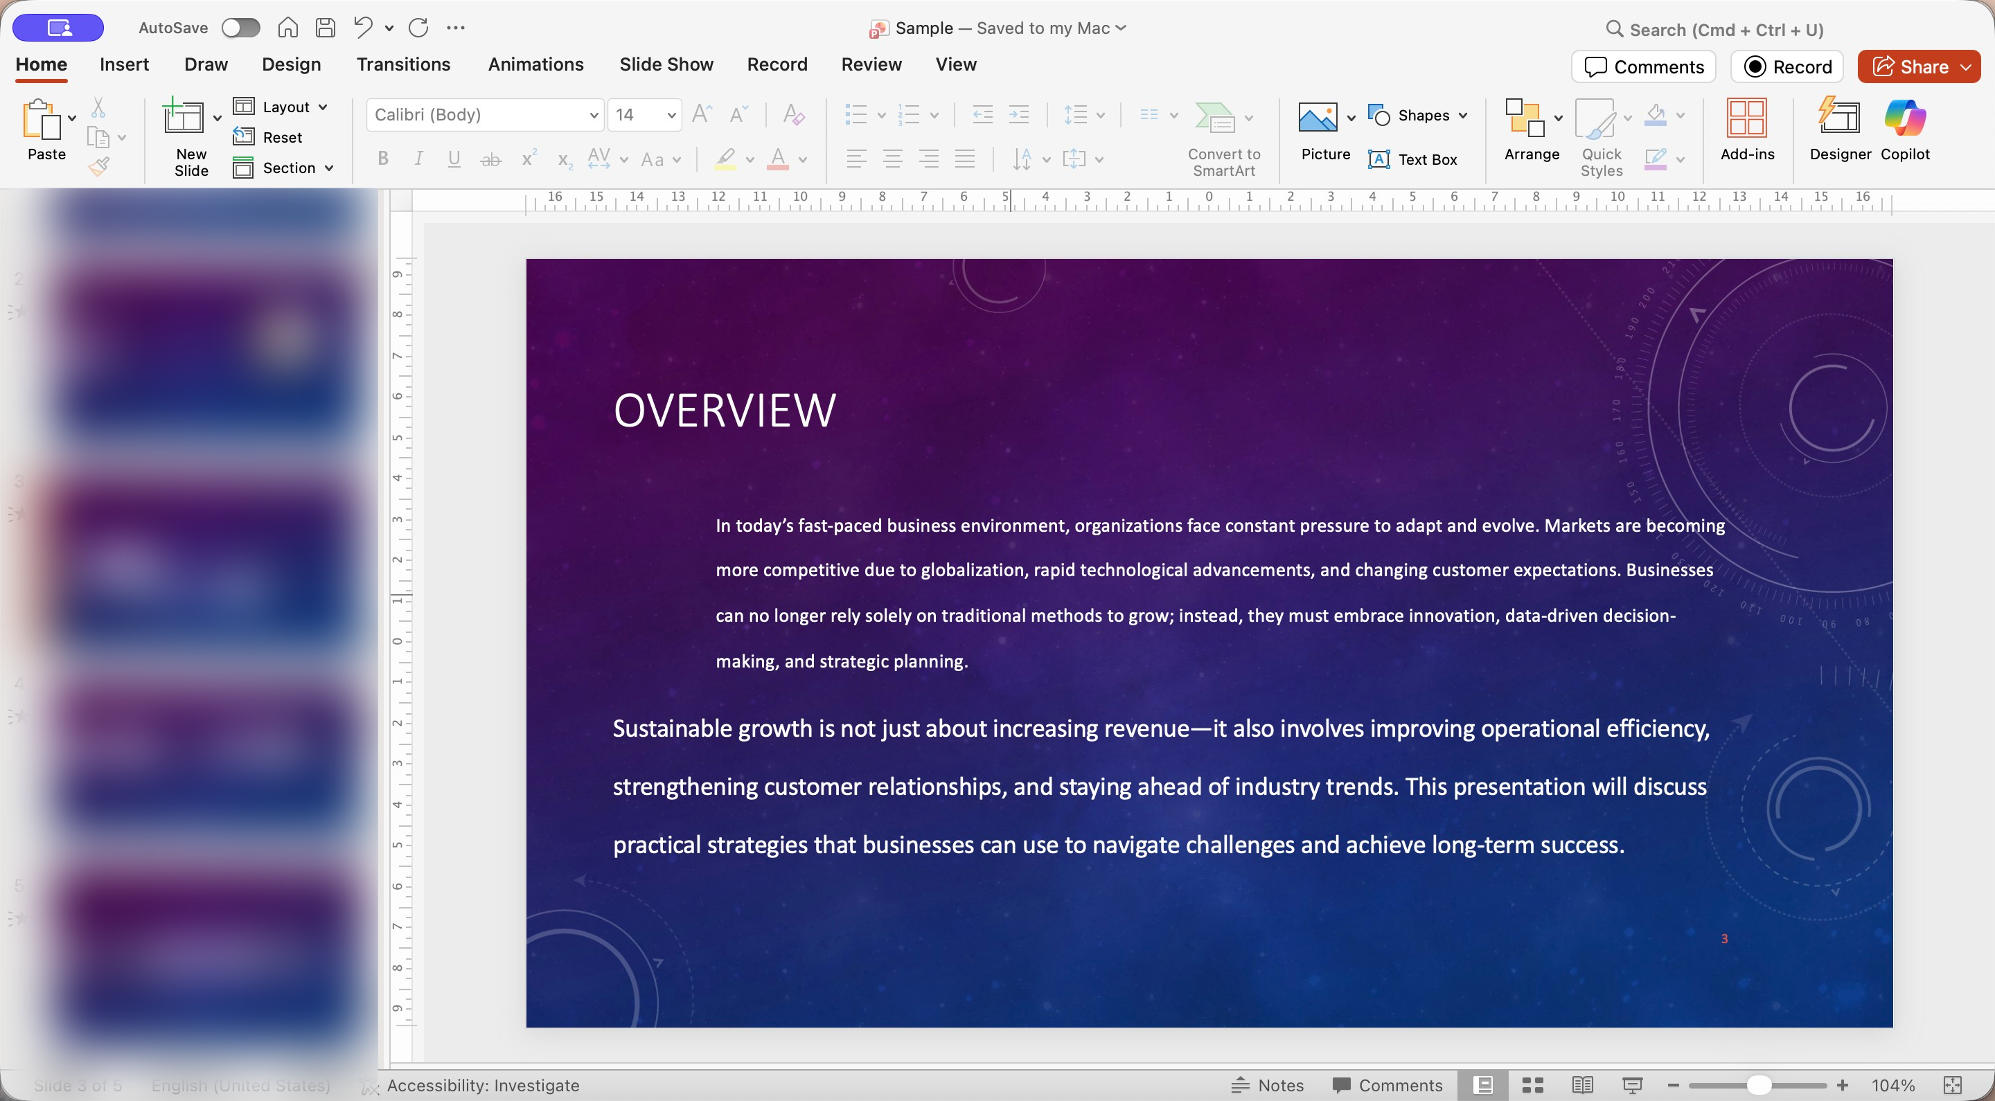1995x1101 pixels.
Task: Click the Clear Formatting icon
Action: (x=793, y=116)
